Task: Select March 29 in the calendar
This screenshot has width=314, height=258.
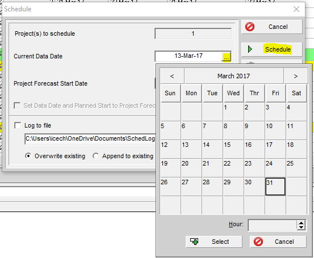Action: 233,187
